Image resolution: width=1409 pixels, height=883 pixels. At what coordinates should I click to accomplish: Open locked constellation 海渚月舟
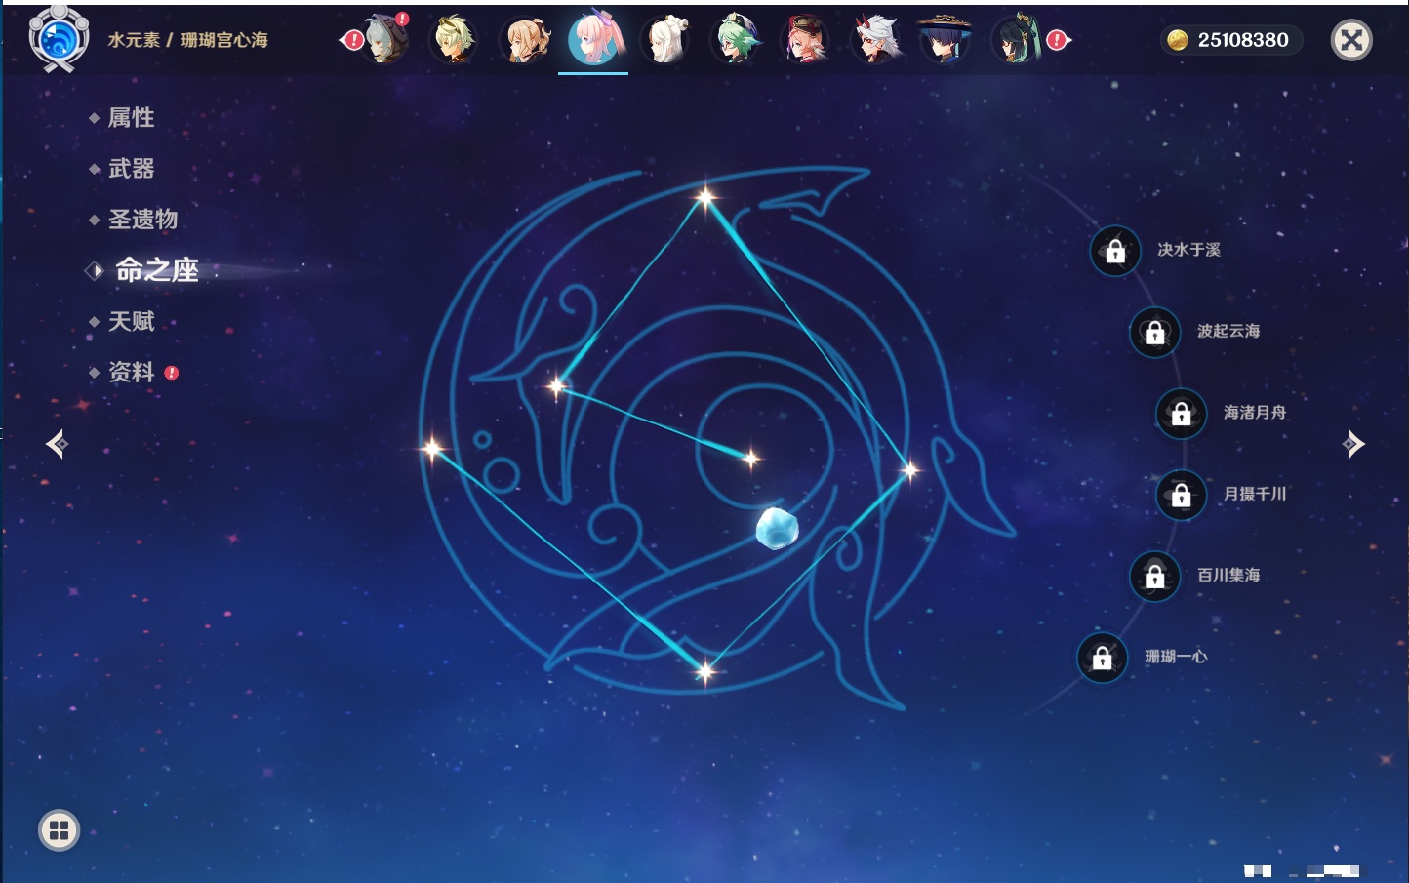(1181, 413)
